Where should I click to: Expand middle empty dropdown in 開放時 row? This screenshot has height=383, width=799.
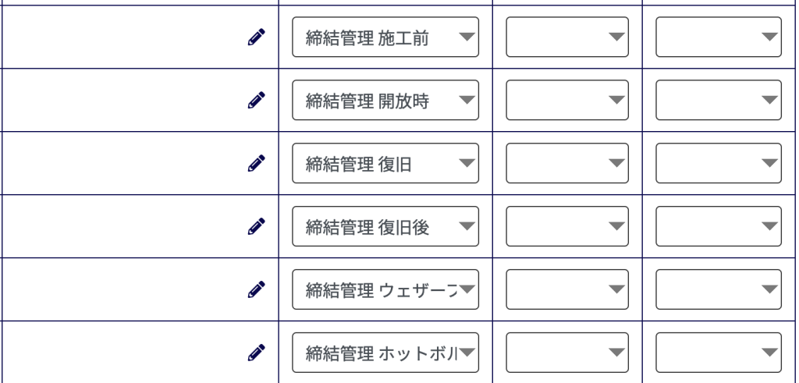pyautogui.click(x=567, y=101)
